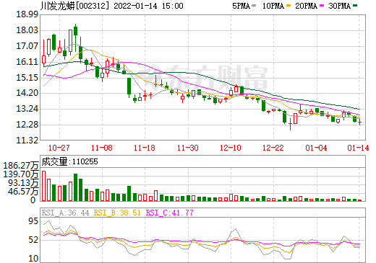Click the 52 RSI axis label
This screenshot has height=263, width=376.
pyautogui.click(x=33, y=240)
